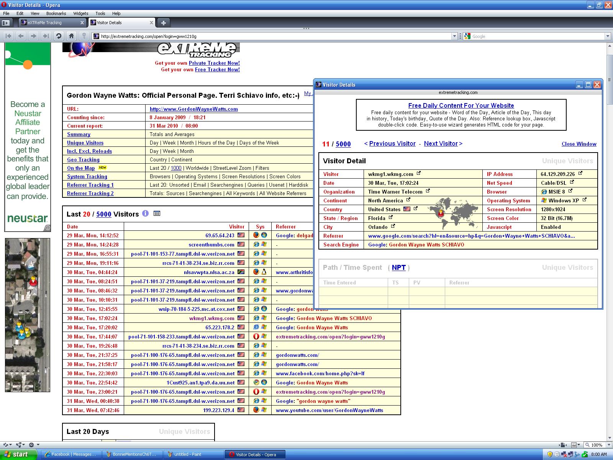Open the Geo Tracking report link
The width and height of the screenshot is (613, 460).
pos(83,159)
